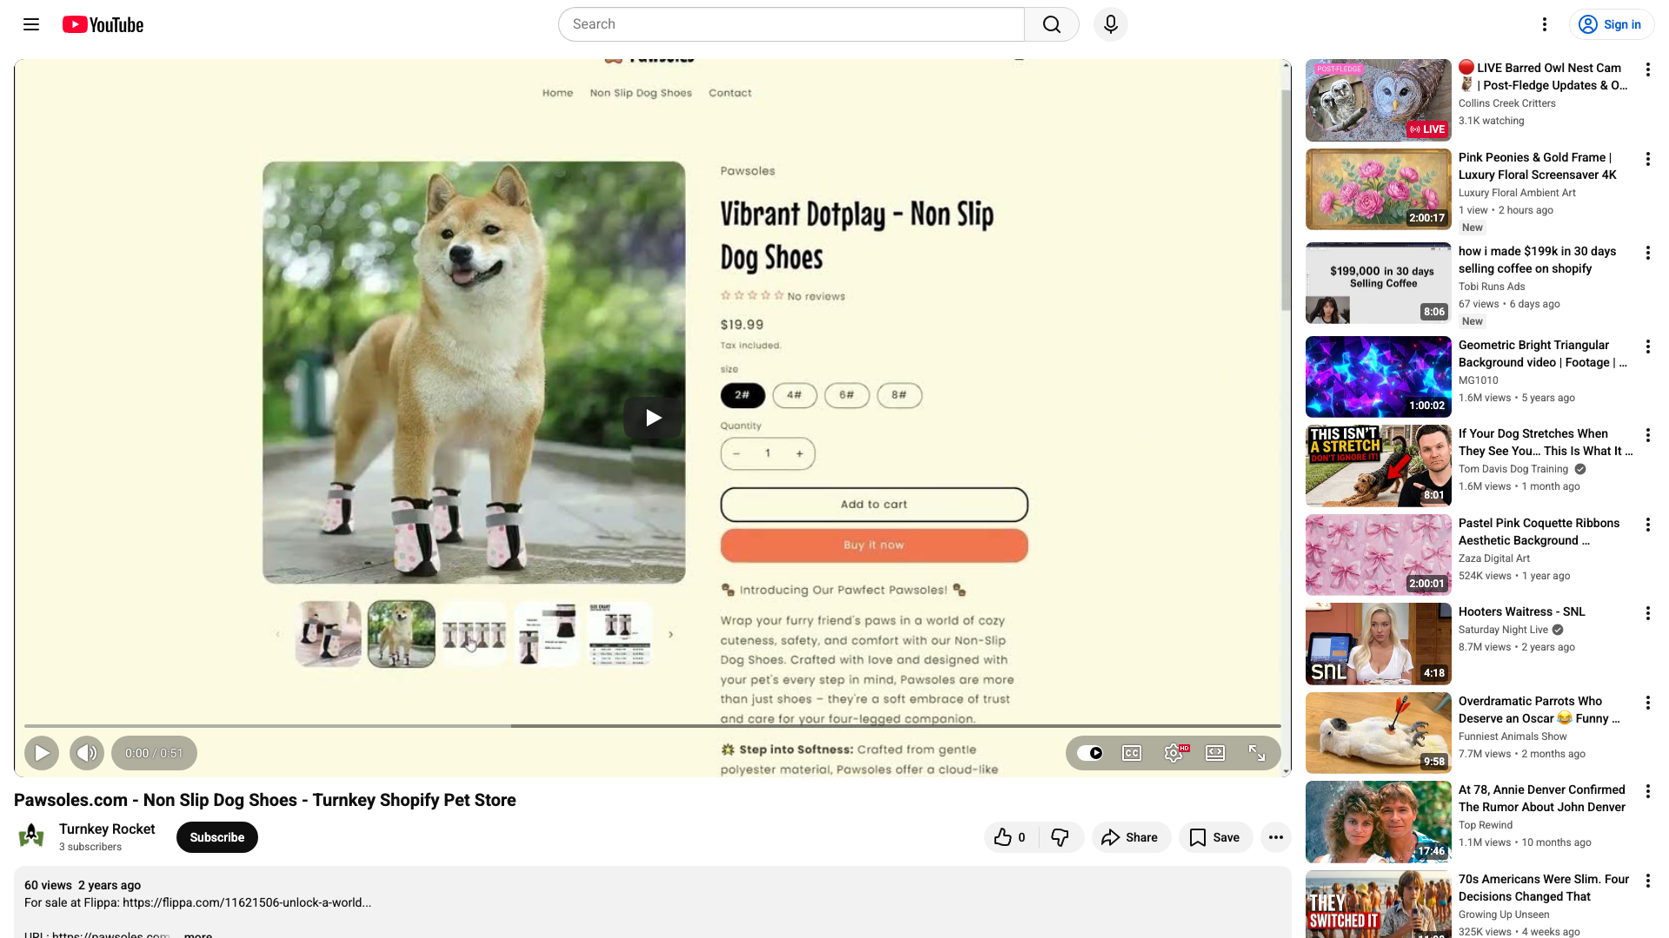Open LIVE Barred Owl Nest Cam thumbnail
Screen dimensions: 1669x938
coord(1378,100)
